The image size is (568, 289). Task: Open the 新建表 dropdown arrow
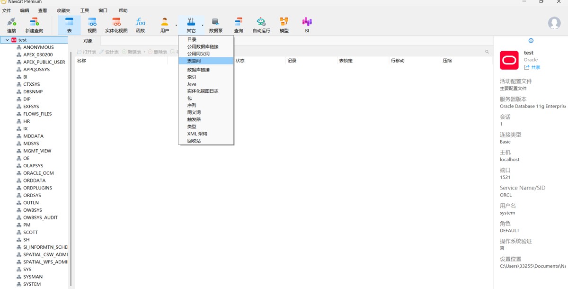tap(144, 52)
